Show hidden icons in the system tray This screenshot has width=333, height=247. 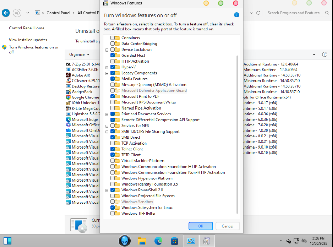point(281,241)
